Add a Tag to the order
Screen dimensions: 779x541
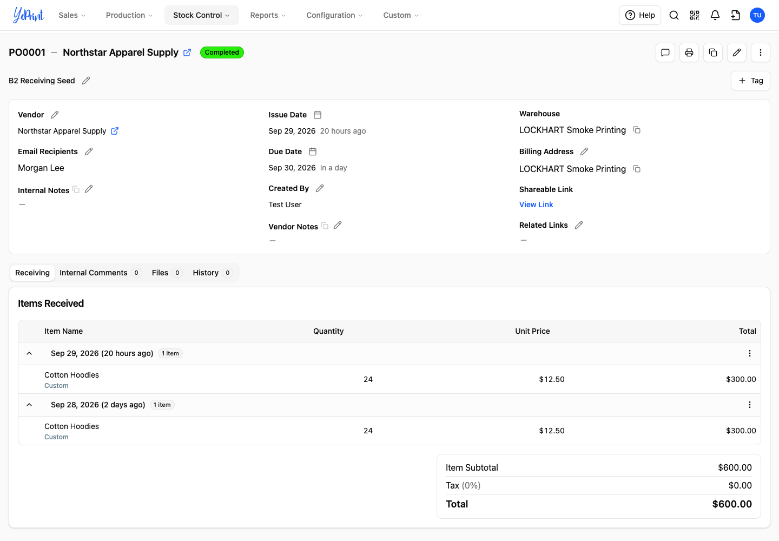(750, 81)
